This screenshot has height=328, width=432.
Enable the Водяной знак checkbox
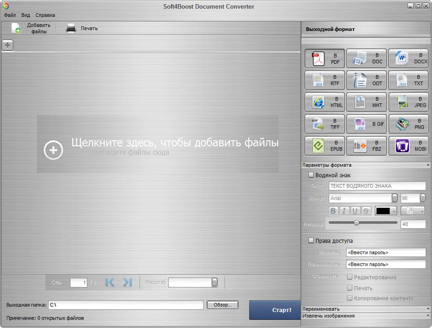(311, 175)
